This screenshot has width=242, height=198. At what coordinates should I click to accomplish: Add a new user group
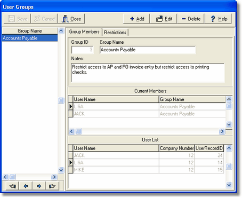tap(136, 19)
